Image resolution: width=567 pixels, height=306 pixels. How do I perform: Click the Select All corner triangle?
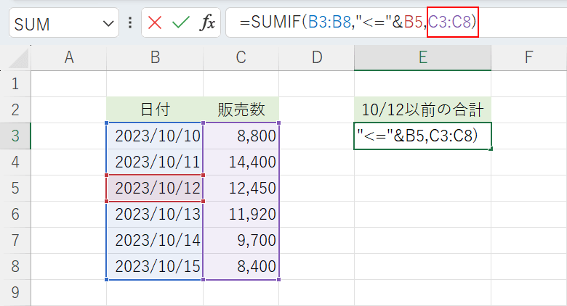[16, 58]
